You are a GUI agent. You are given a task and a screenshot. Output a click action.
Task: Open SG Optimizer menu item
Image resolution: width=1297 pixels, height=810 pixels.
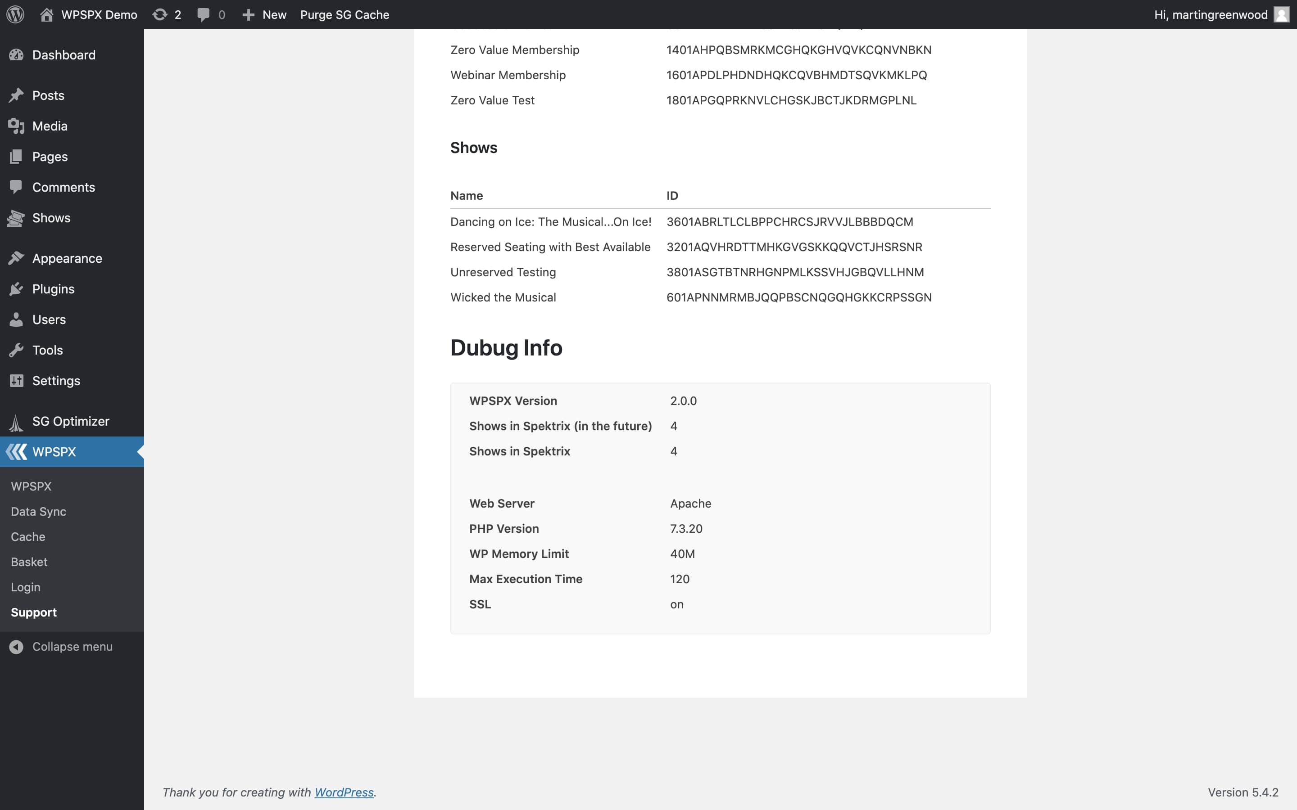[72, 421]
